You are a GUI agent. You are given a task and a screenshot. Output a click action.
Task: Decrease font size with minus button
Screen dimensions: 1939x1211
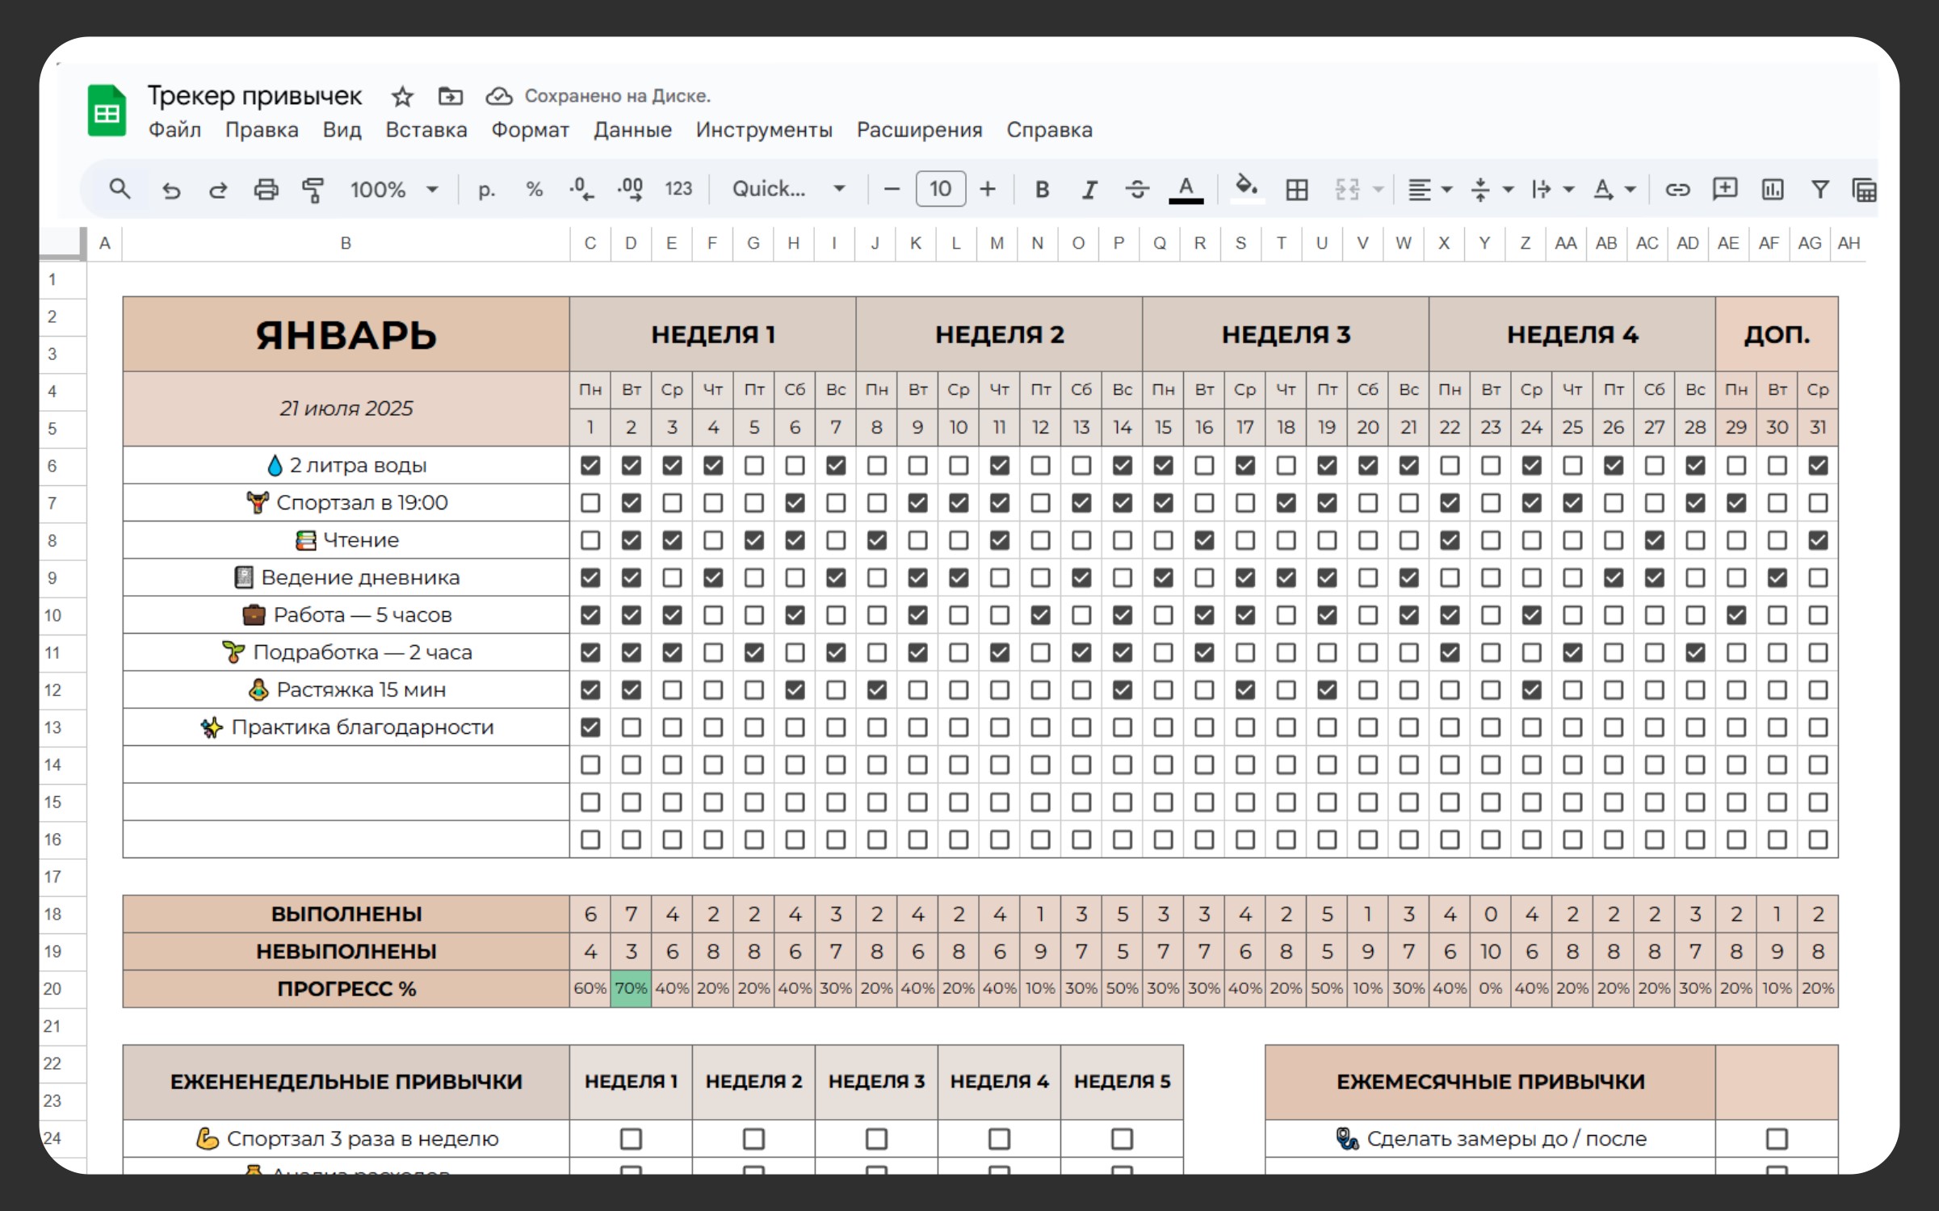[892, 190]
